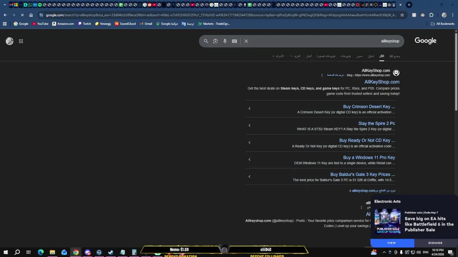Image resolution: width=458 pixels, height=257 pixels.
Task: Open Chrome Extensions puzzle icon
Action: (x=431, y=15)
